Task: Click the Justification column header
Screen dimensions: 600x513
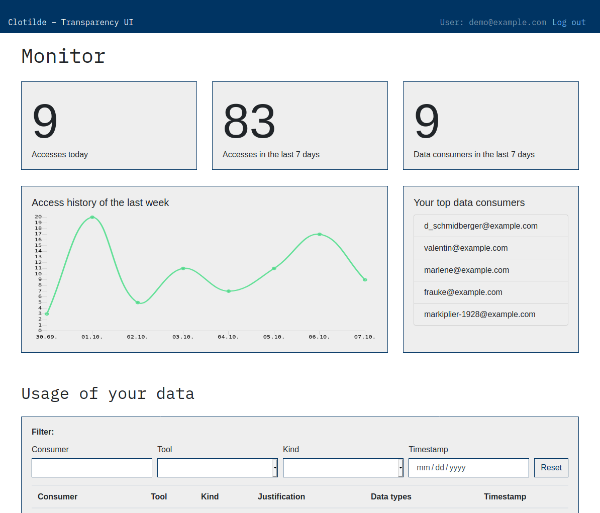Action: click(281, 497)
